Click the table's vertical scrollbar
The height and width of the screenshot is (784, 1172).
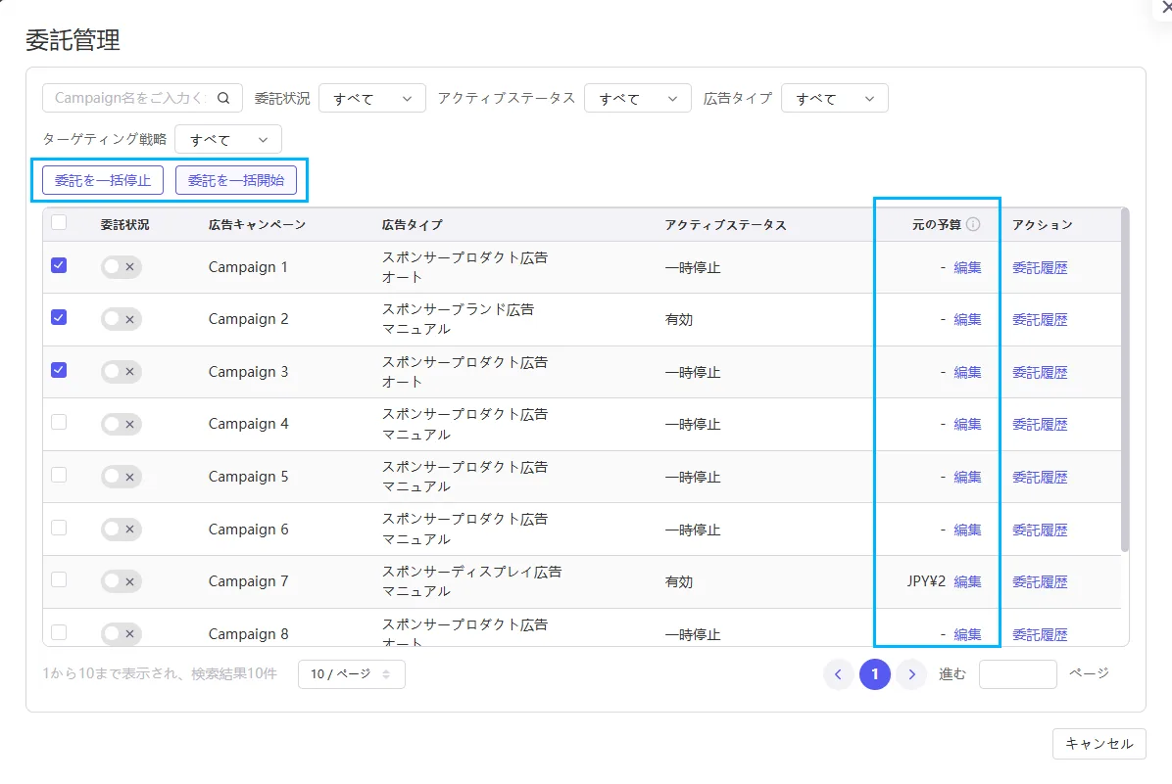point(1125,381)
